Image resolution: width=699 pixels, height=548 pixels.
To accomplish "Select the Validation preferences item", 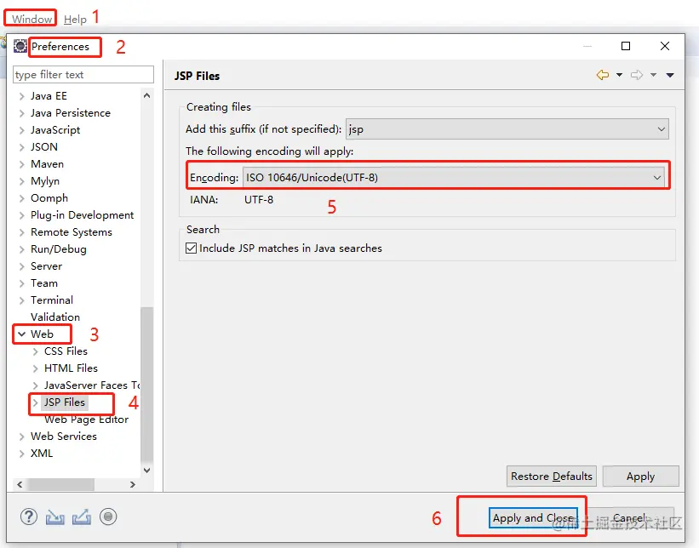I will 55,317.
